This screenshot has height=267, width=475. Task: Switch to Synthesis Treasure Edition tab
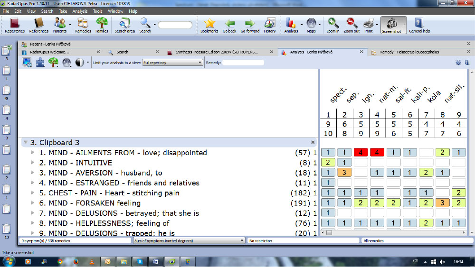[217, 52]
